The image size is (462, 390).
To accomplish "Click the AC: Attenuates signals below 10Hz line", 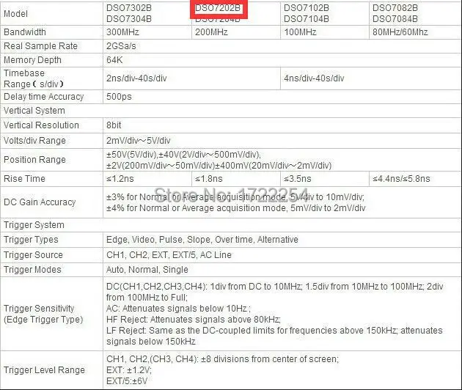I will [x=178, y=309].
